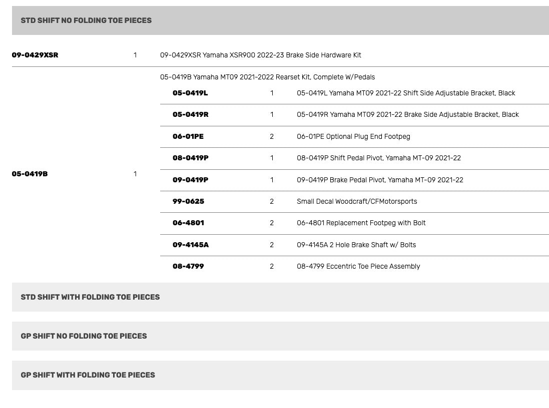The height and width of the screenshot is (408, 549).
Task: Click part number 09-0429XSR
Action: (x=35, y=55)
